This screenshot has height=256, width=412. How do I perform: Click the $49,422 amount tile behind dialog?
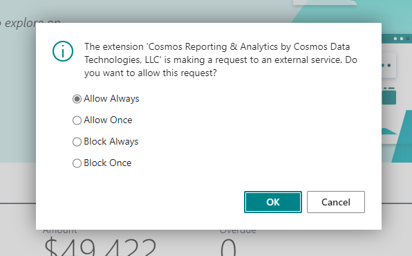(100, 247)
